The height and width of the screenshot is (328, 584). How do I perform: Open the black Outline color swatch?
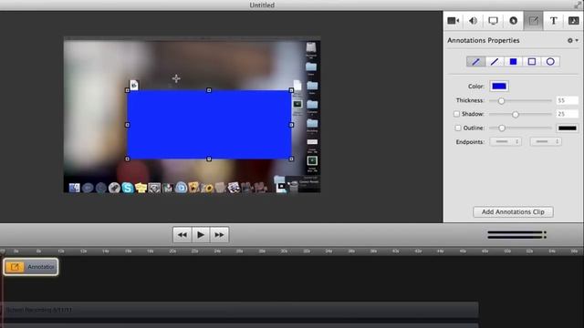568,128
